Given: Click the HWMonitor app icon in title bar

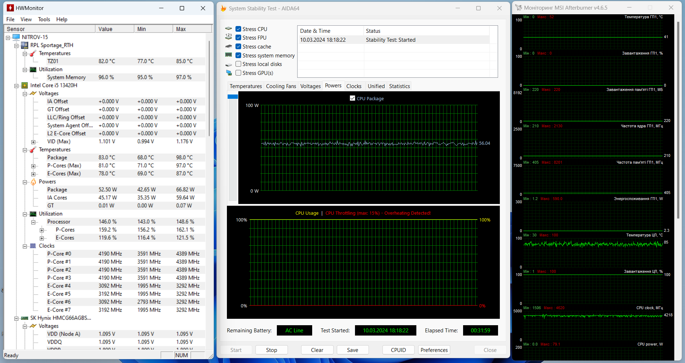Looking at the screenshot, I should (10, 8).
